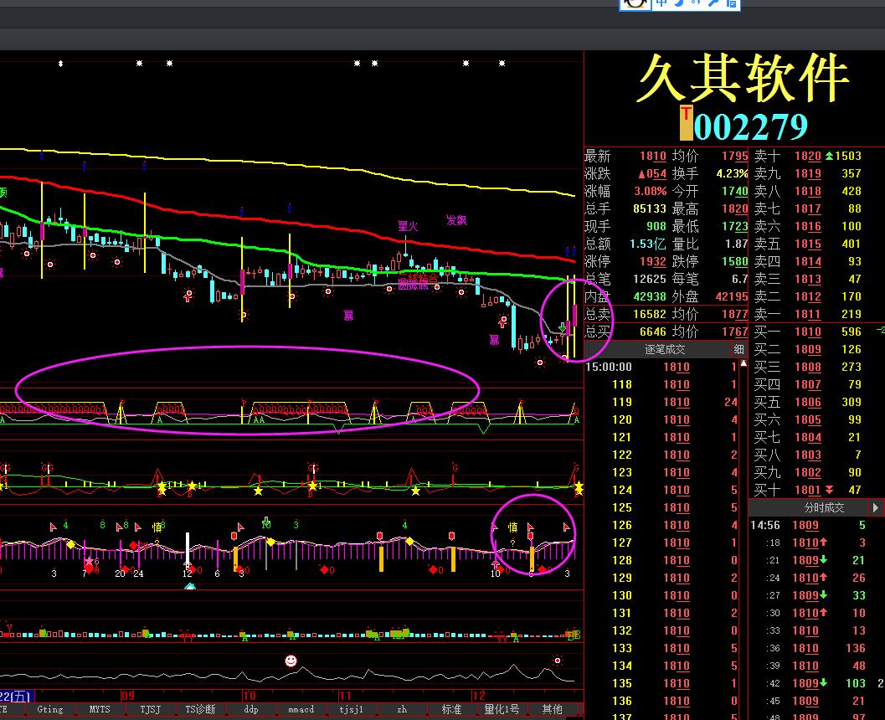Image resolution: width=885 pixels, height=720 pixels.
Task: Select the 标准 tab
Action: point(451,709)
